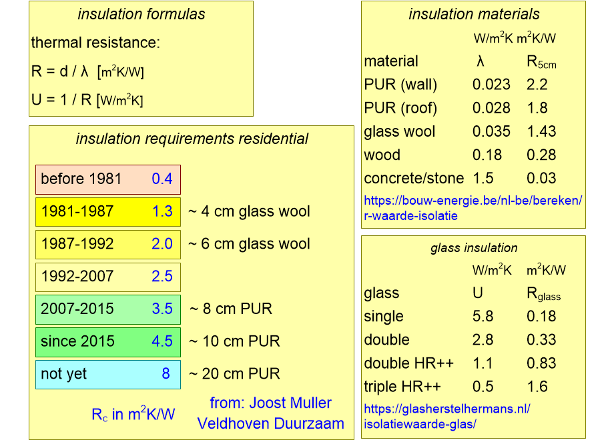Select the '2007-2015' requirement row
Image resolution: width=614 pixels, height=440 pixels.
[108, 309]
